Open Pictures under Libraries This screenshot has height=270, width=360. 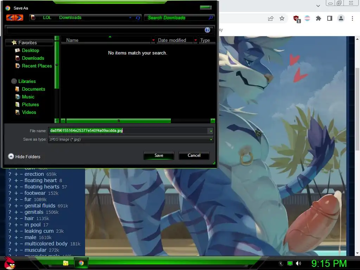point(30,104)
